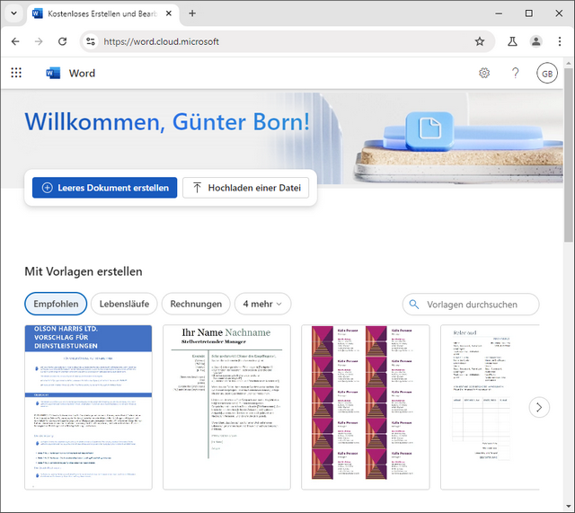
Task: Minimize the browser window
Action: [499, 13]
